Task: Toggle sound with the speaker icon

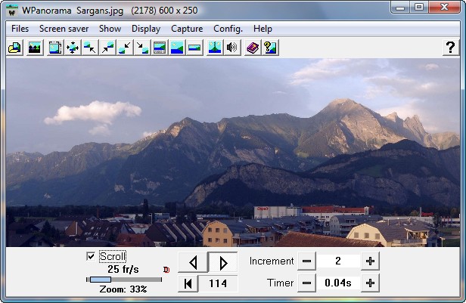Action: pyautogui.click(x=232, y=48)
